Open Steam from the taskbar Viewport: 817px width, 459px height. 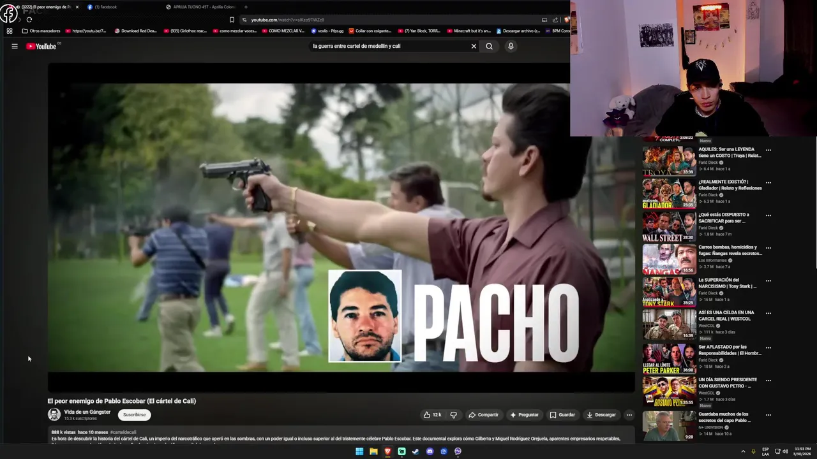[x=416, y=451]
